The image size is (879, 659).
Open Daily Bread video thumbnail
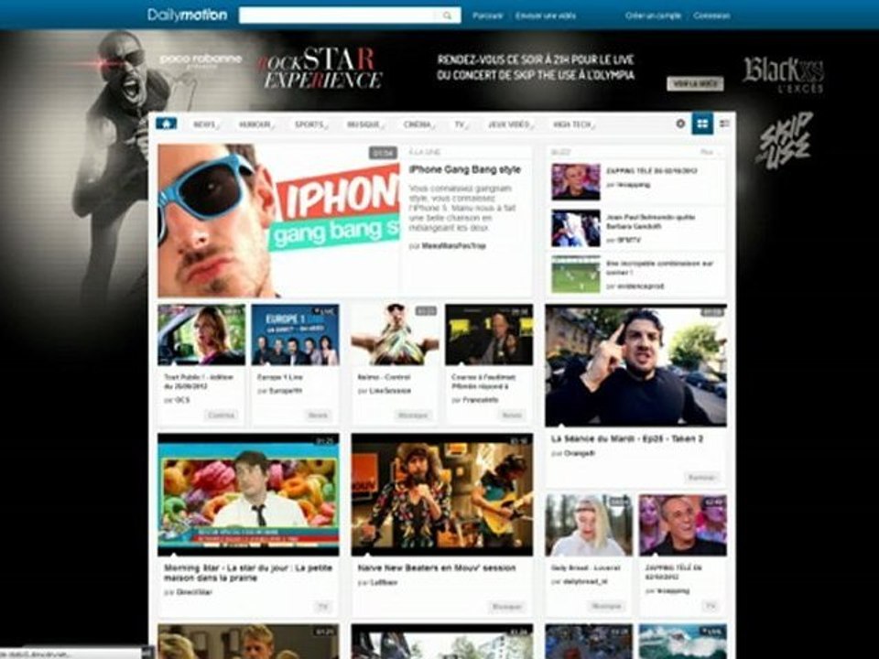[x=589, y=525]
